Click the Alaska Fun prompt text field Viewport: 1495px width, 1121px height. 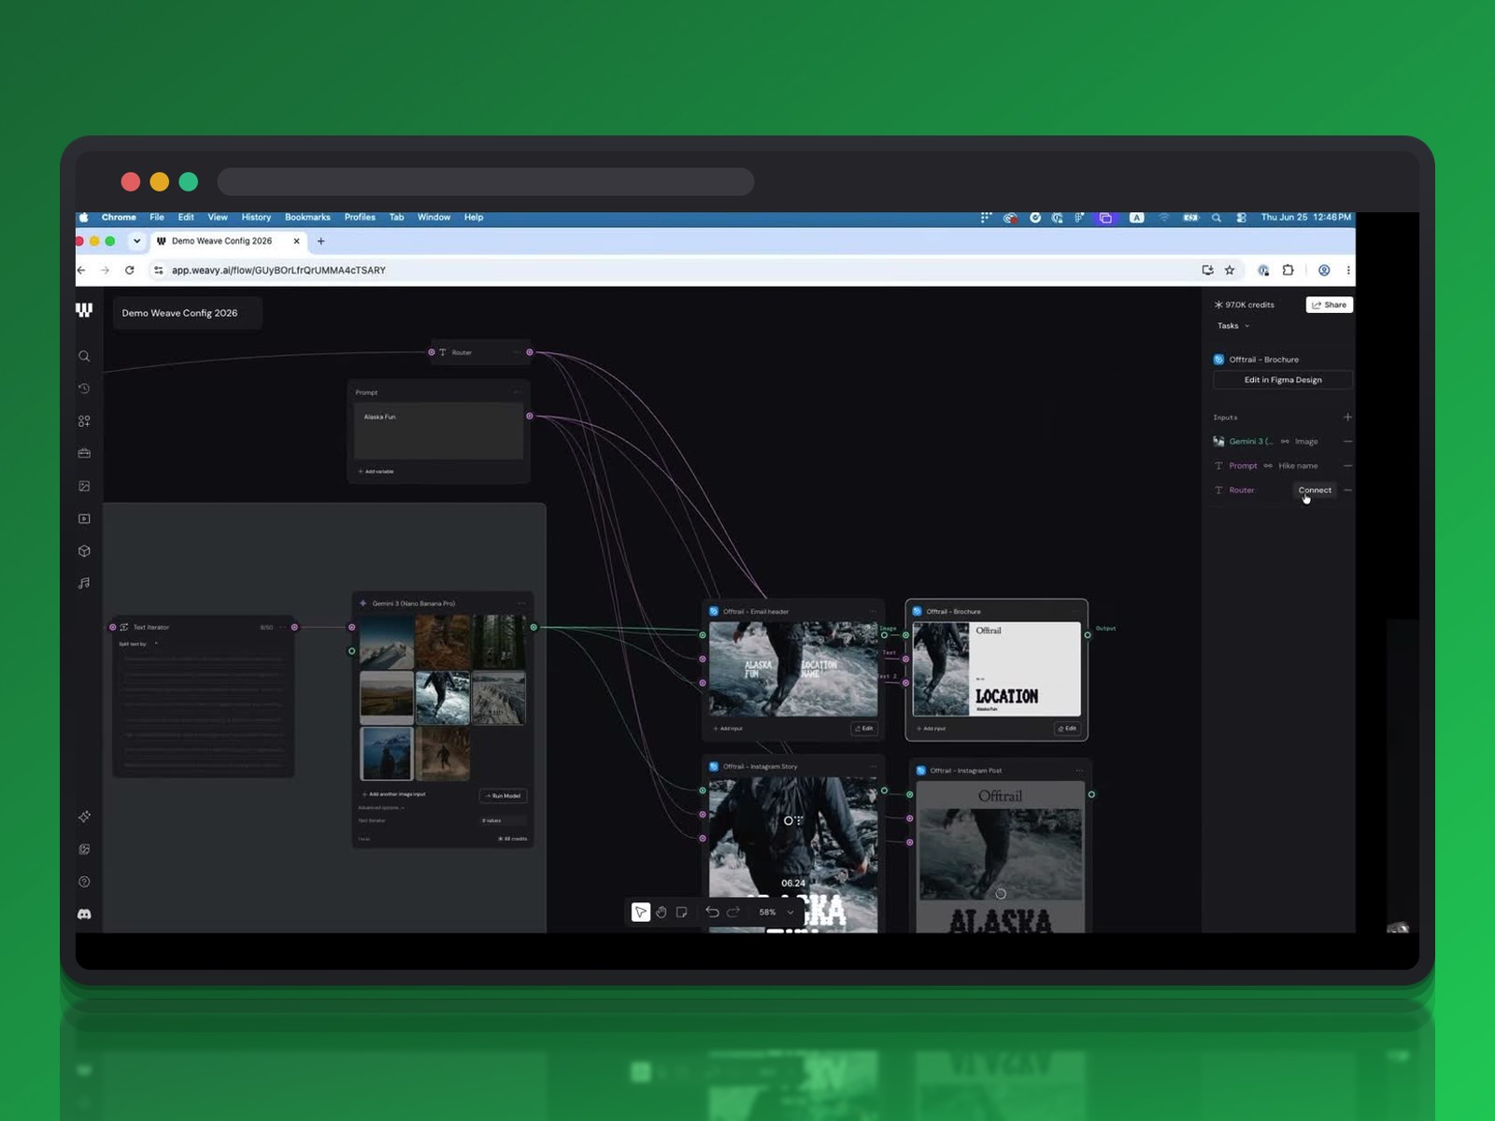438,431
